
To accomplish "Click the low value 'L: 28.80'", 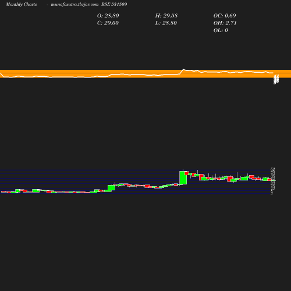I will (x=166, y=23).
